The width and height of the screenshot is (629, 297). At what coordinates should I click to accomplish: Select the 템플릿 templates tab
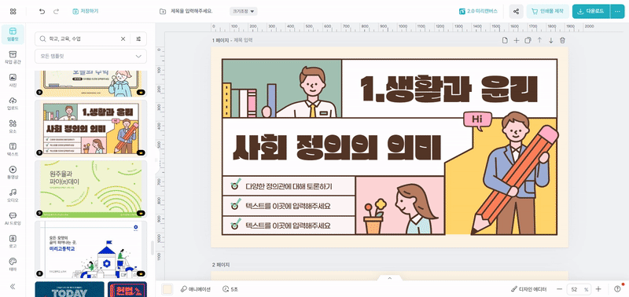pyautogui.click(x=13, y=35)
